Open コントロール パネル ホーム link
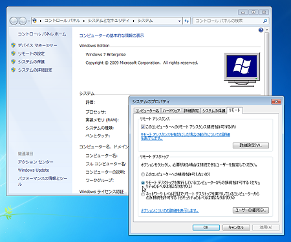291x242 pixels. click(42, 34)
